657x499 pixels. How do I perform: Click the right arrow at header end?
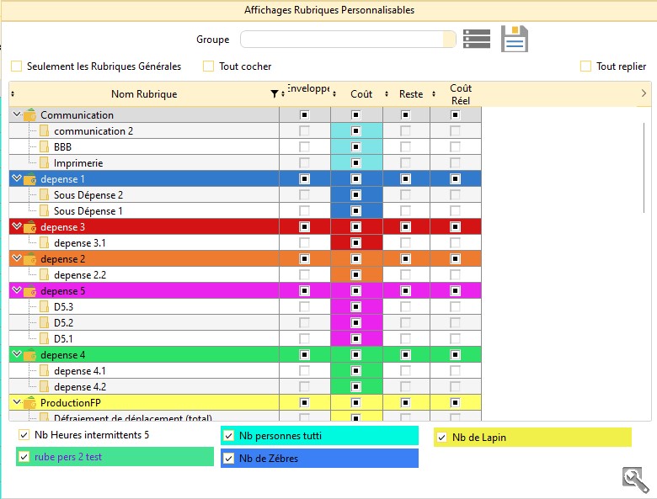pos(644,93)
